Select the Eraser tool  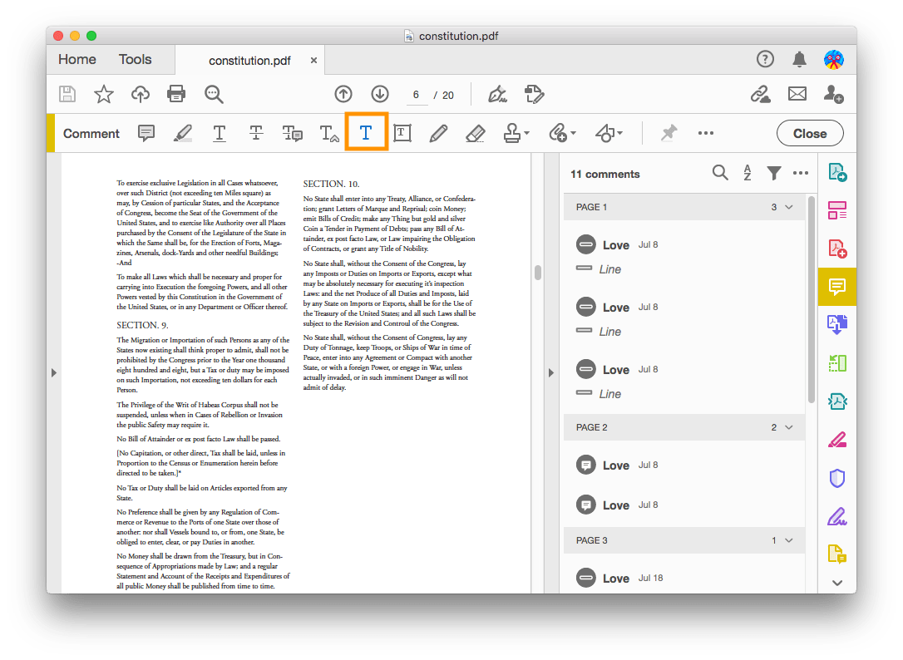pos(475,133)
